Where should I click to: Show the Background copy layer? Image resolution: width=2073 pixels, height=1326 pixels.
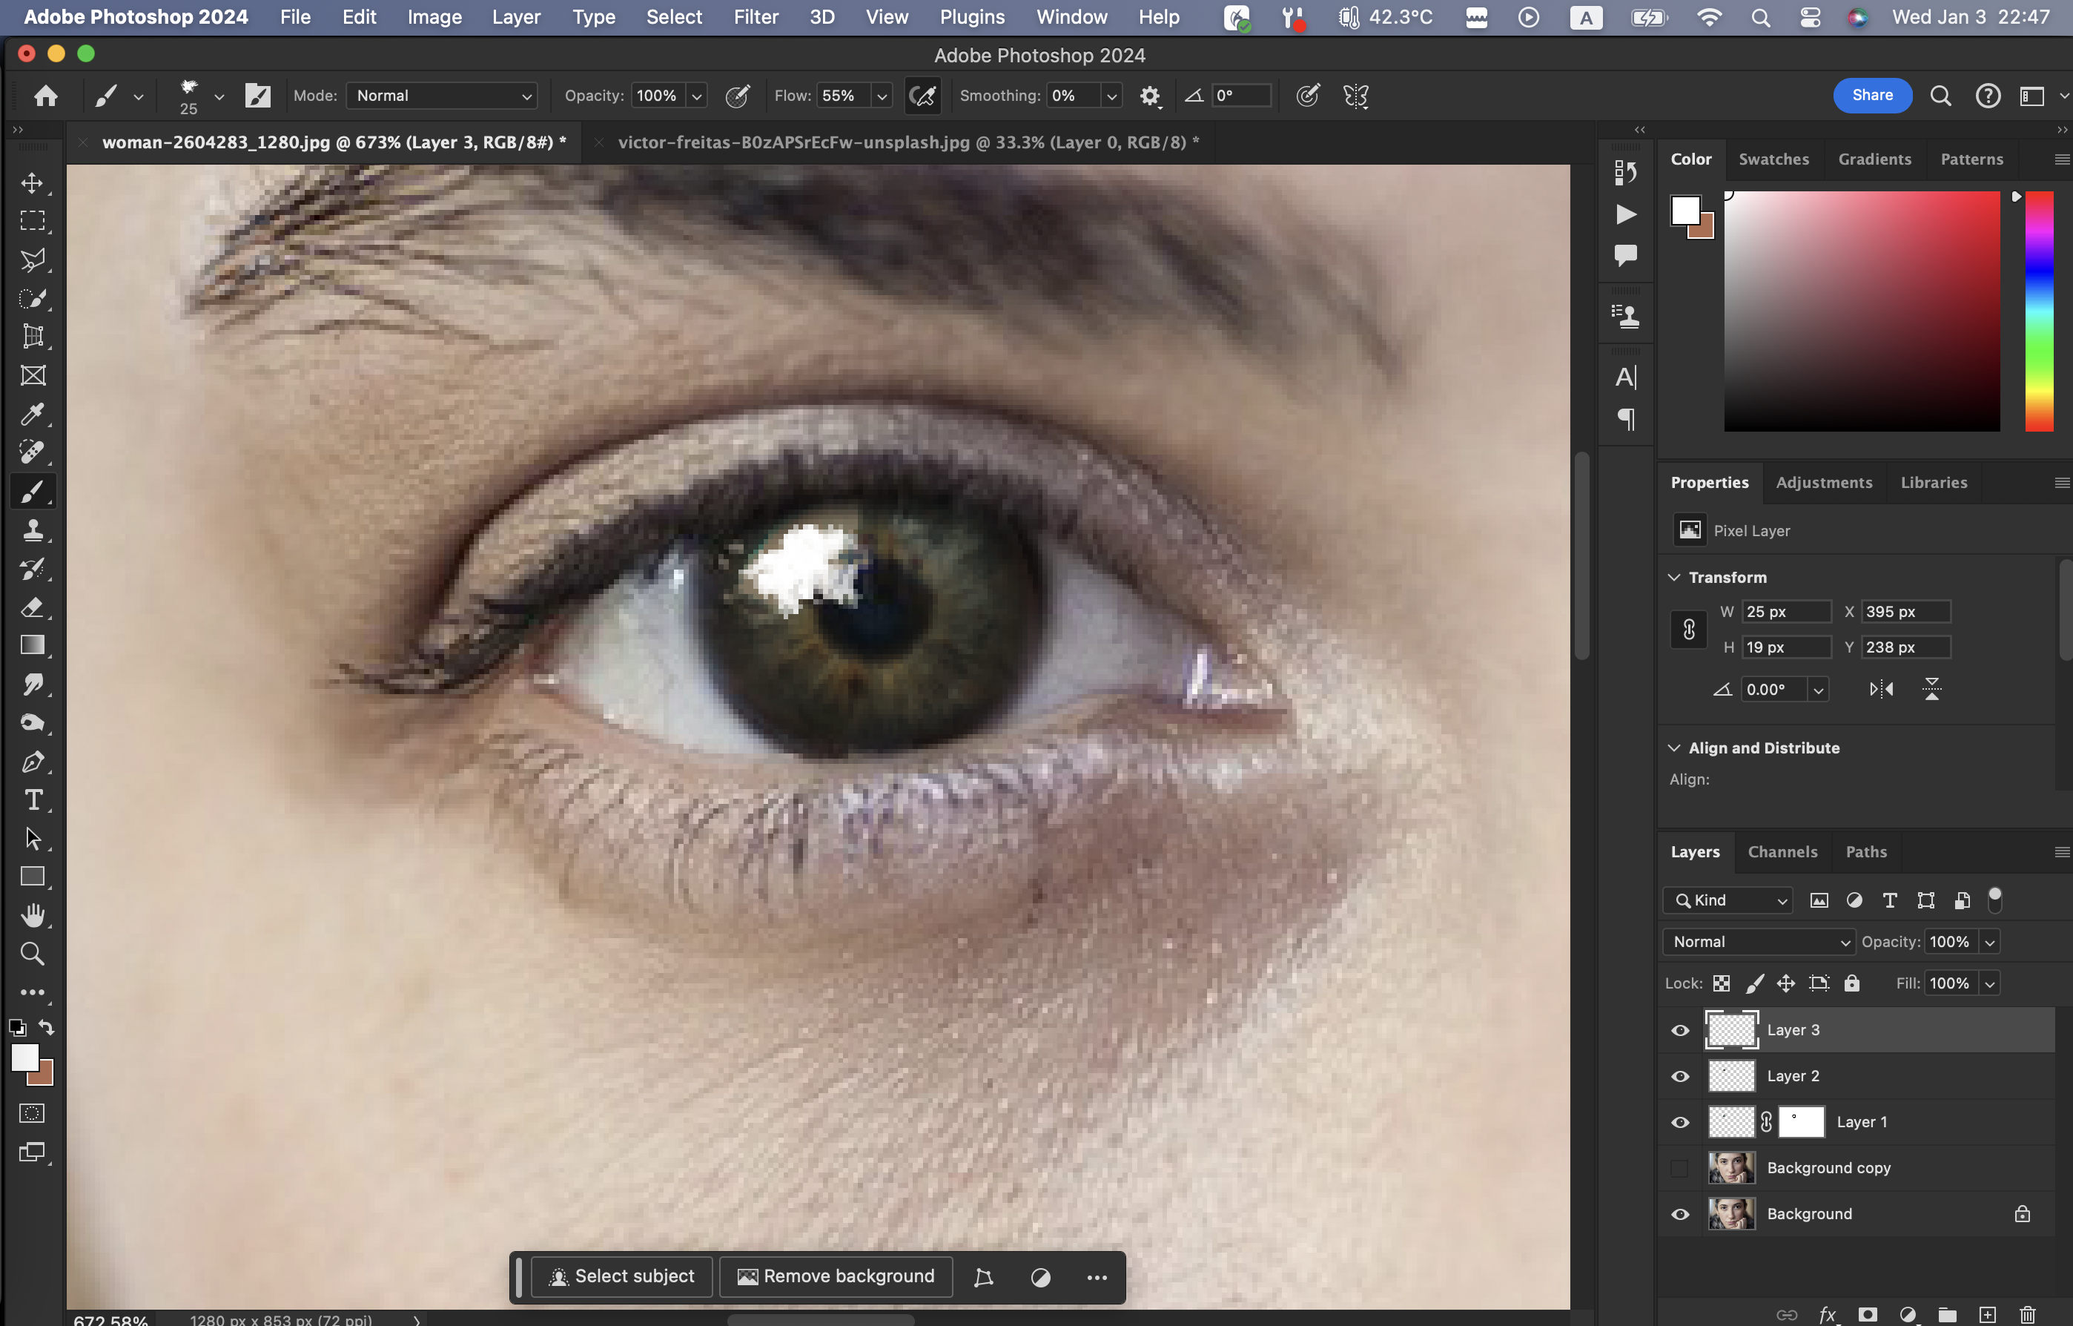pos(1679,1169)
